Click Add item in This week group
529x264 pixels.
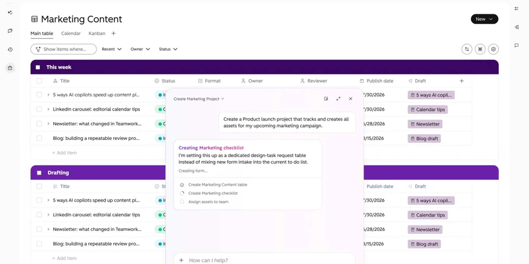pyautogui.click(x=64, y=153)
